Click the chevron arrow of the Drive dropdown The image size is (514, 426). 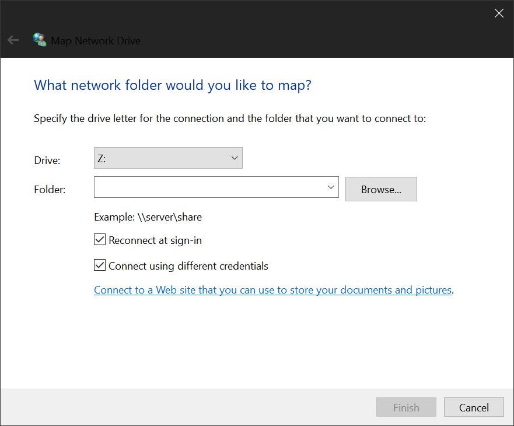point(235,158)
